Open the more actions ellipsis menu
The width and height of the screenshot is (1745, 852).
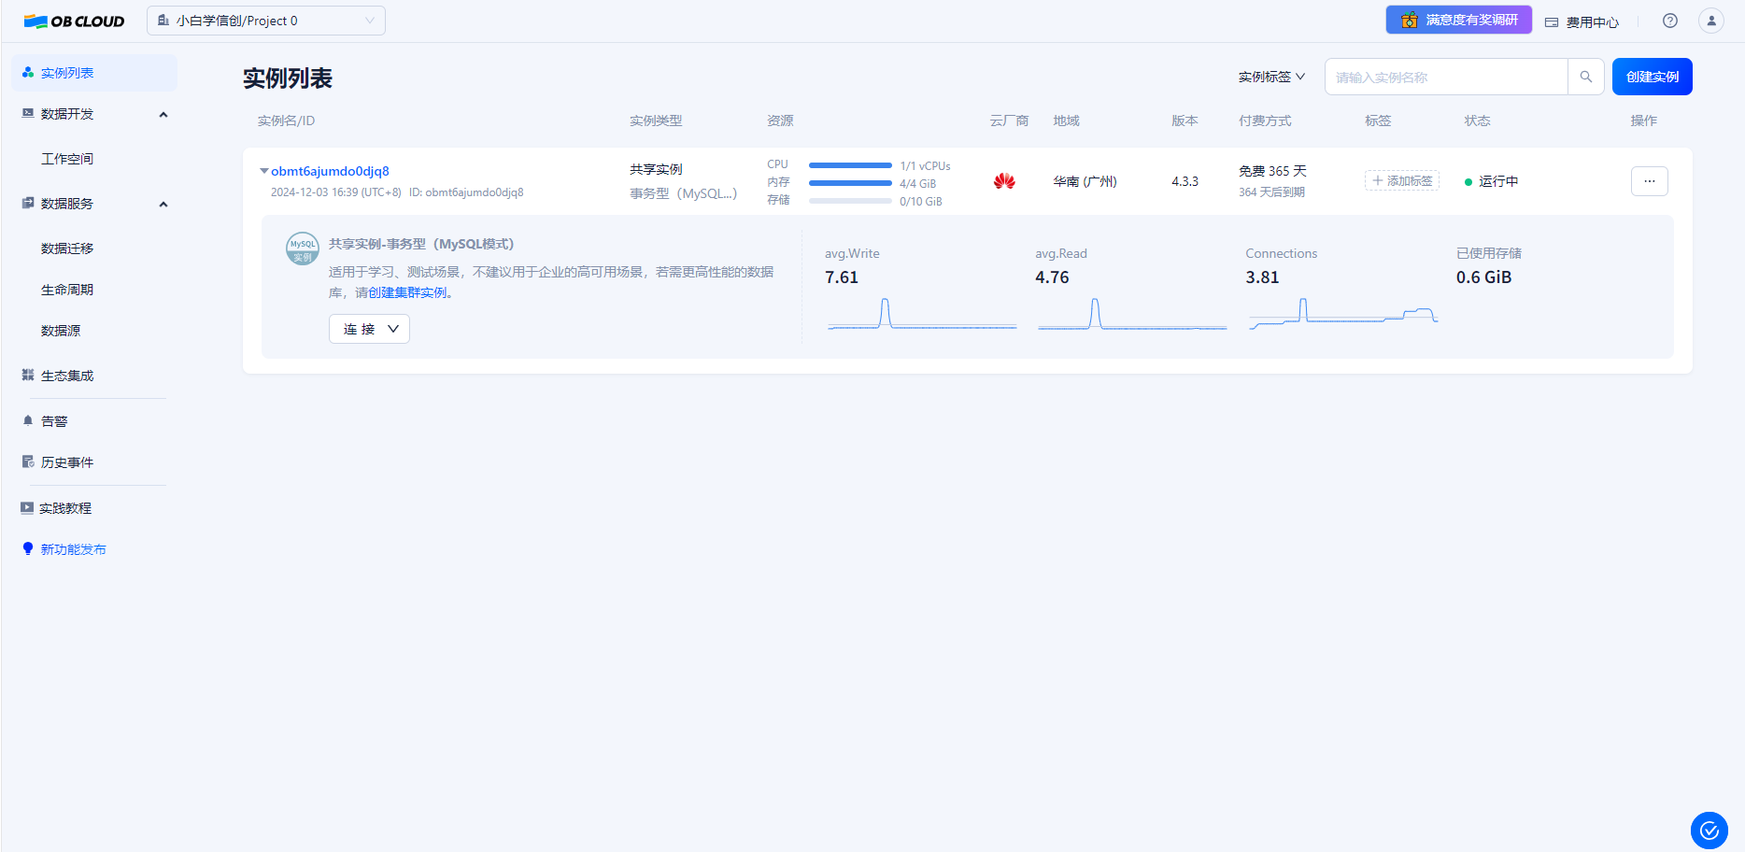[1650, 181]
